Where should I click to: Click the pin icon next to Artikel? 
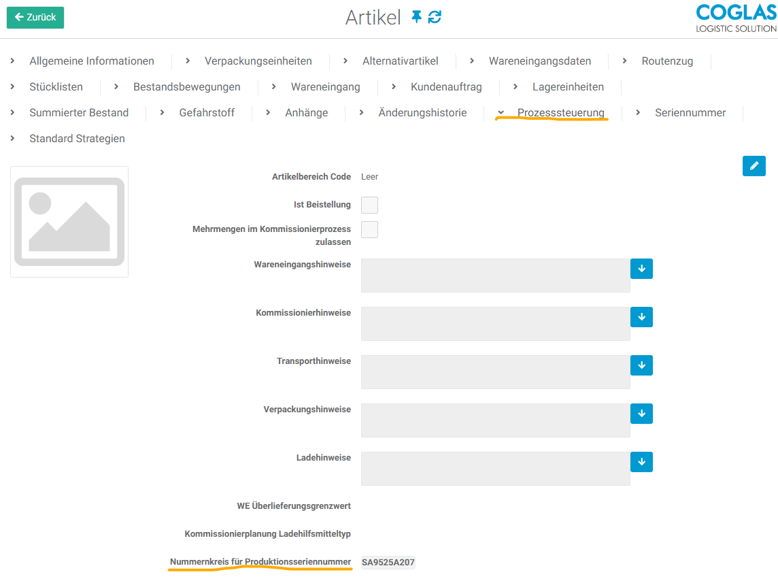417,17
